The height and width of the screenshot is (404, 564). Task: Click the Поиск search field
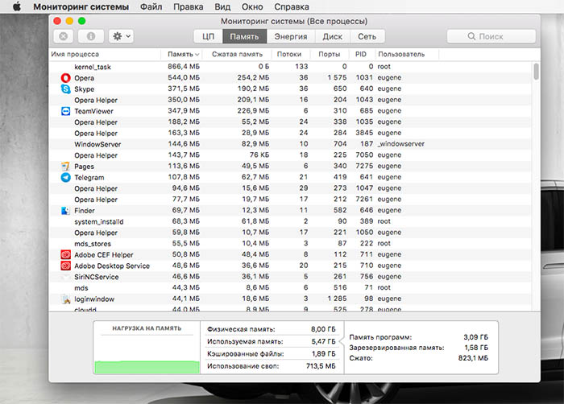tap(491, 36)
